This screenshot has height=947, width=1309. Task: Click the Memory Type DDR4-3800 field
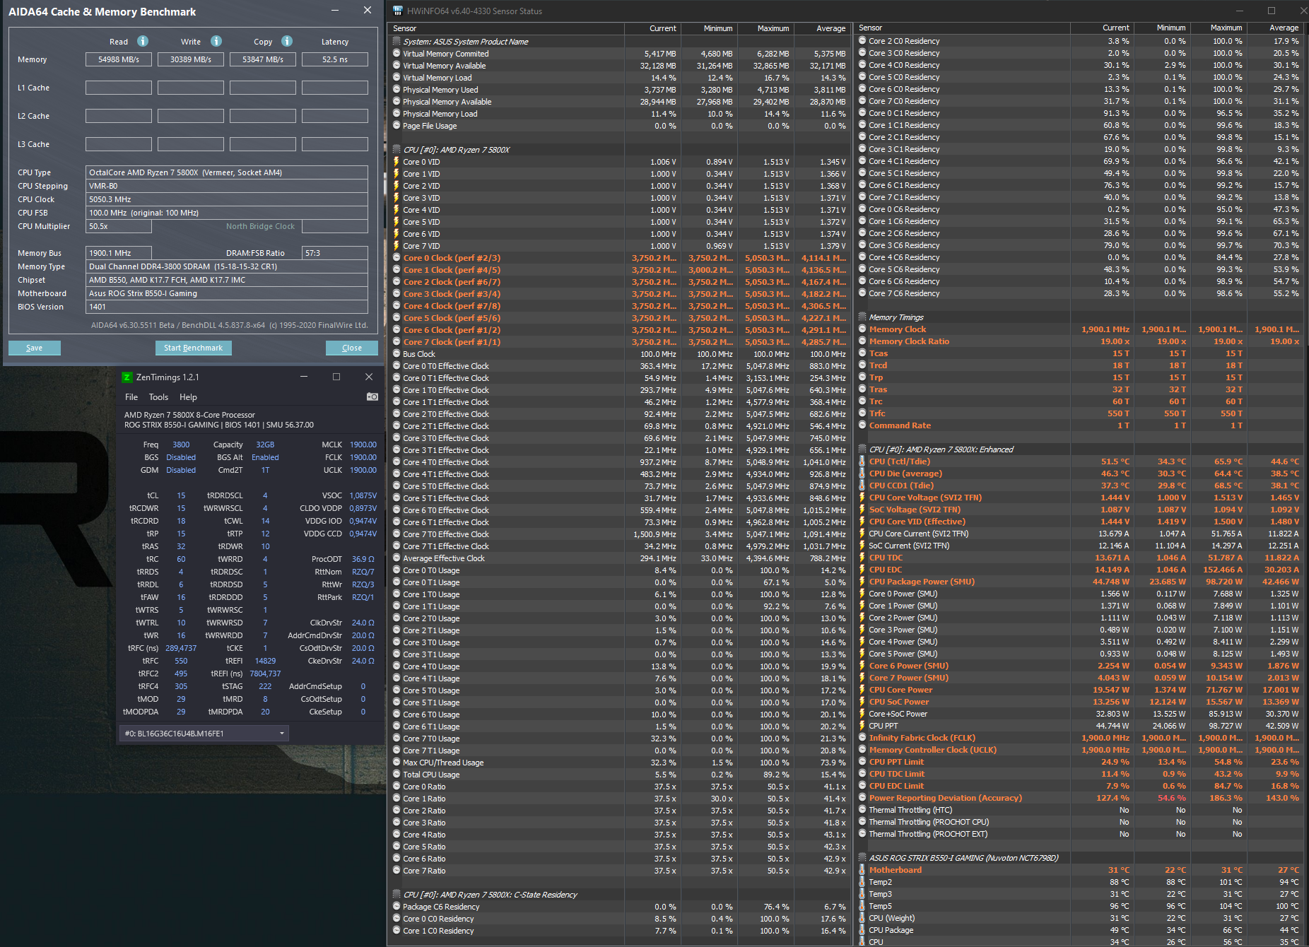tap(227, 266)
